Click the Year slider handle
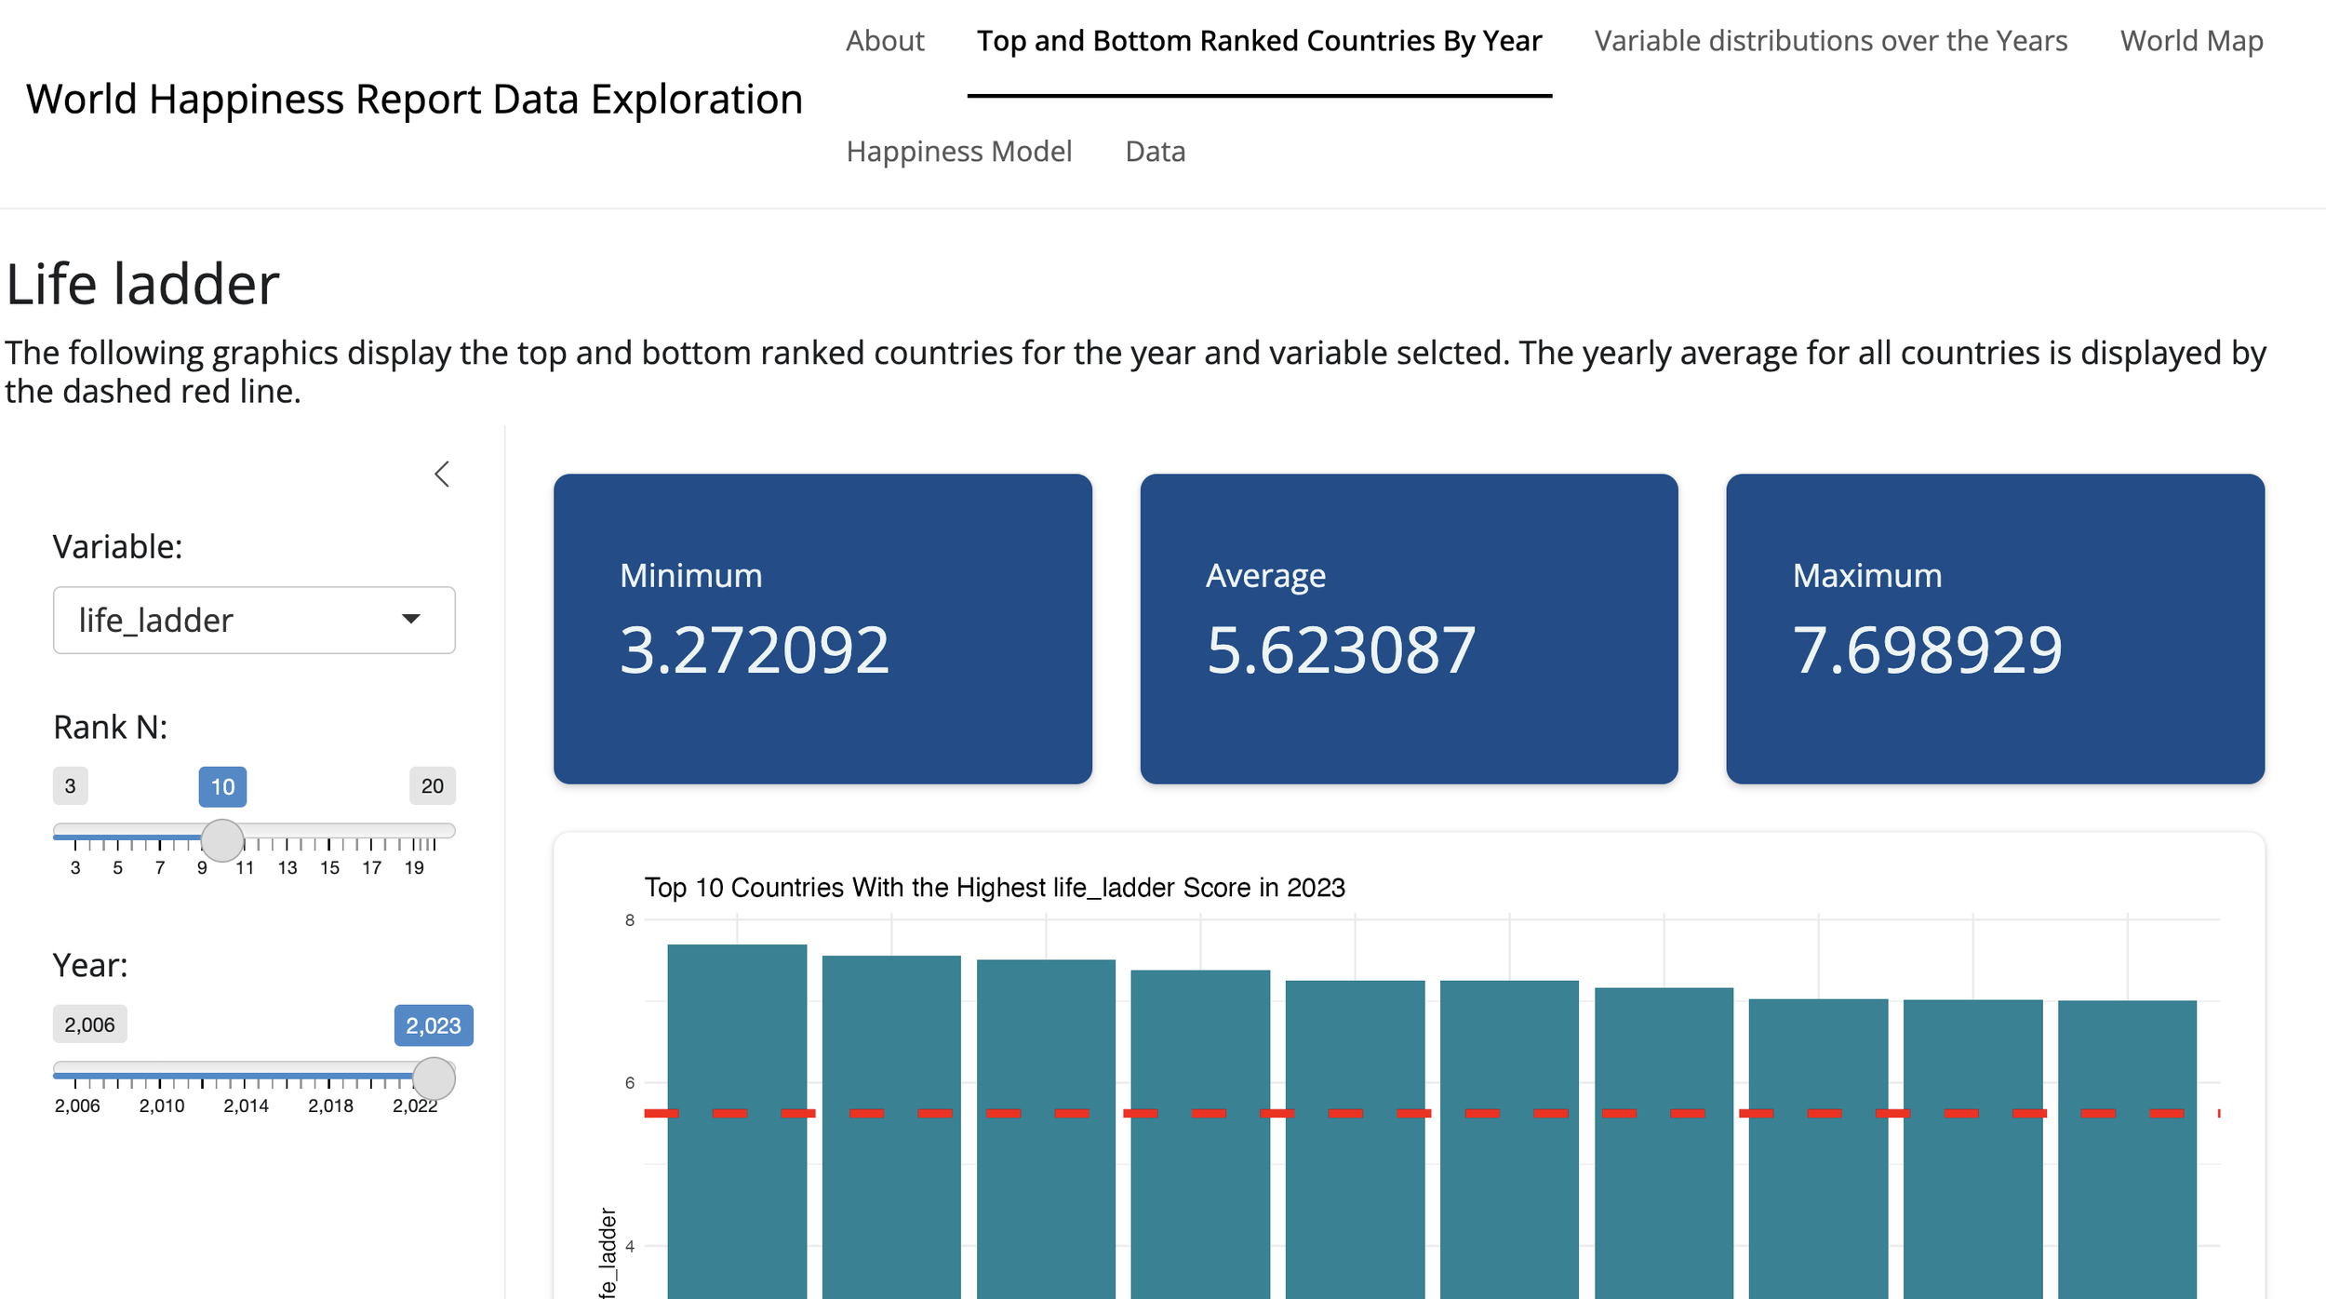This screenshot has height=1299, width=2326. (434, 1078)
